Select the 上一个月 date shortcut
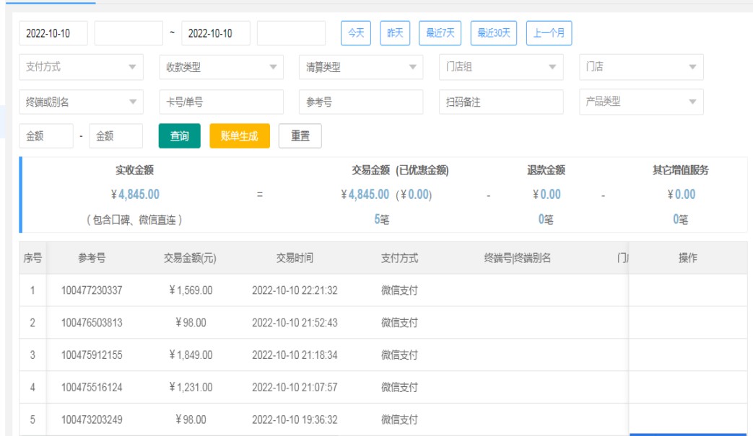The height and width of the screenshot is (436, 753). point(549,33)
